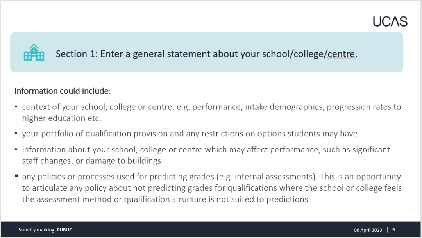
Task: Click the slide number 9
Action: [x=393, y=230]
